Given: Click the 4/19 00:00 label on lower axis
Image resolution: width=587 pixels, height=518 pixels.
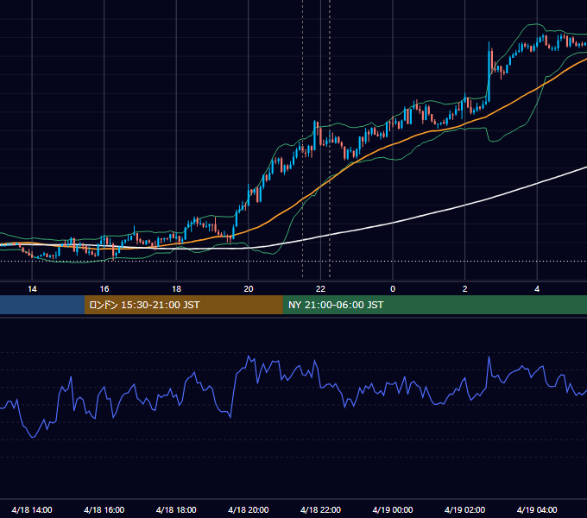Looking at the screenshot, I should (x=393, y=509).
